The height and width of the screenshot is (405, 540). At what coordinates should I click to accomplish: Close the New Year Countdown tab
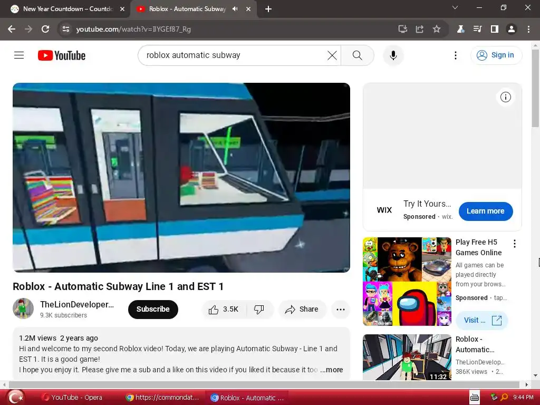click(122, 9)
